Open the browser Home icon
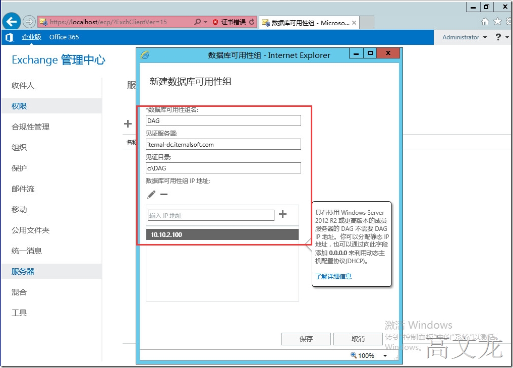513x368 pixels. pos(485,22)
